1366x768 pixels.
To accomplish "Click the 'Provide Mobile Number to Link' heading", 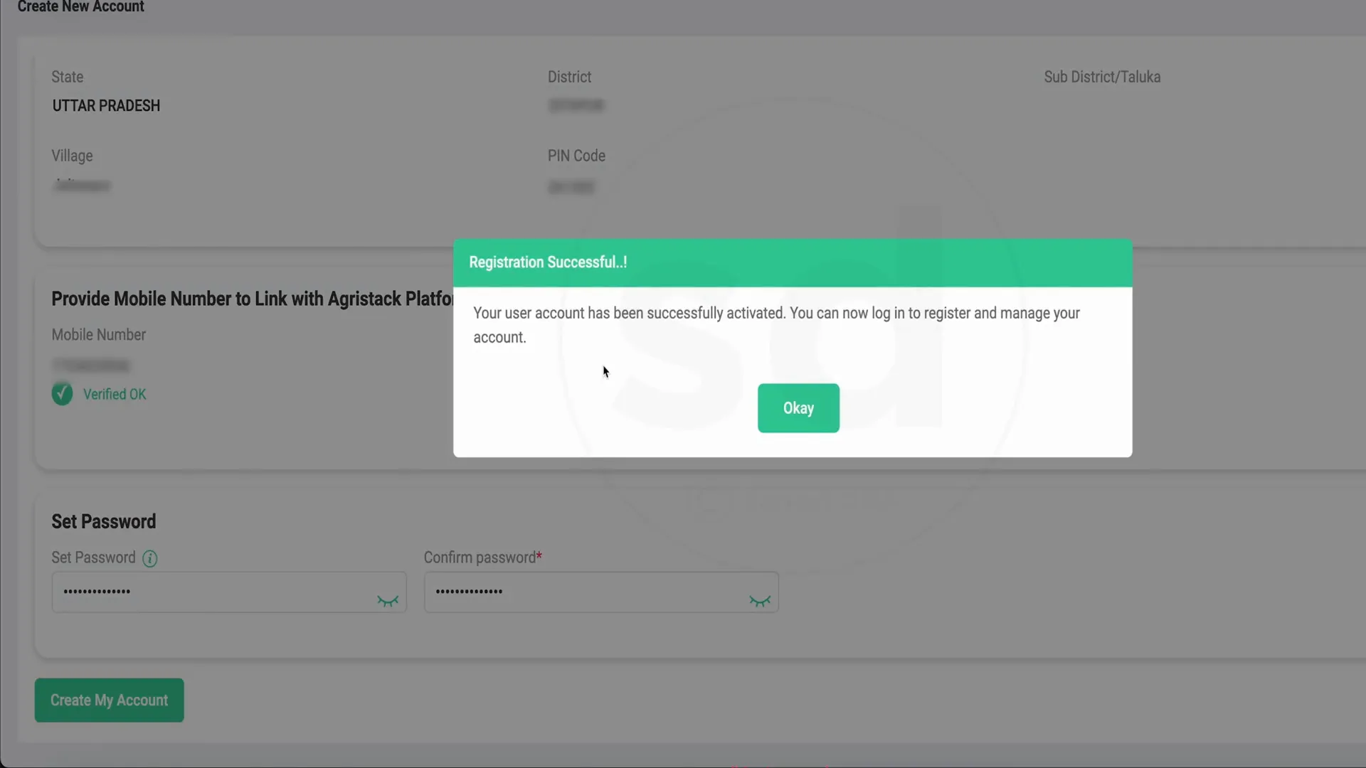I will [x=253, y=299].
